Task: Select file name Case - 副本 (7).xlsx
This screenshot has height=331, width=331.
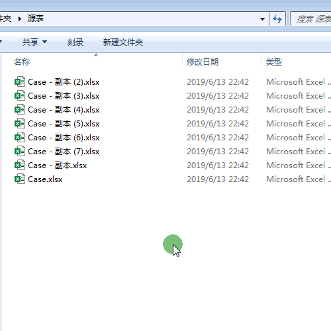Action: tap(64, 152)
